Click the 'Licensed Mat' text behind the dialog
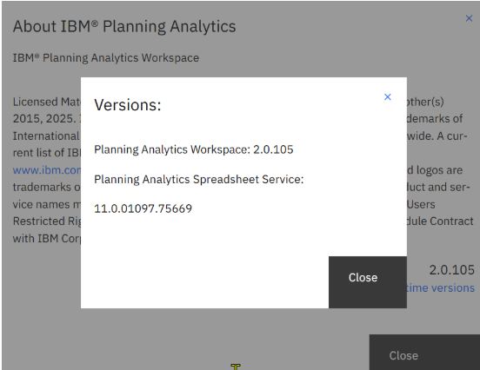480x370 pixels. 47,102
